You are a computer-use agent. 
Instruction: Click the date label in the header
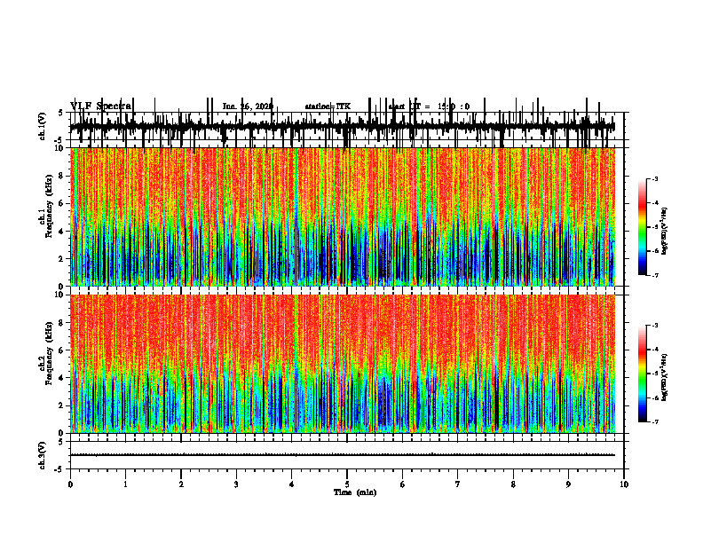248,106
